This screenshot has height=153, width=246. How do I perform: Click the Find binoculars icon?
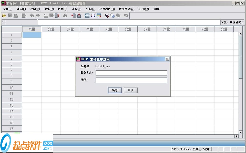click(65, 16)
